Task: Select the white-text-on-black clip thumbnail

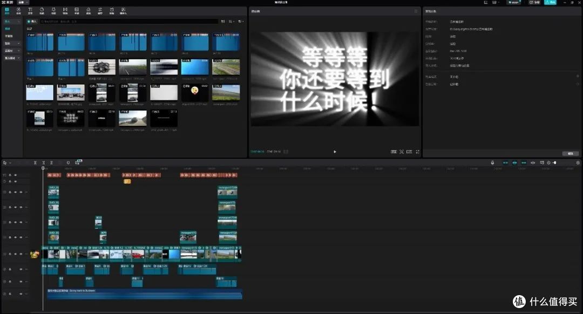Action: 71,118
